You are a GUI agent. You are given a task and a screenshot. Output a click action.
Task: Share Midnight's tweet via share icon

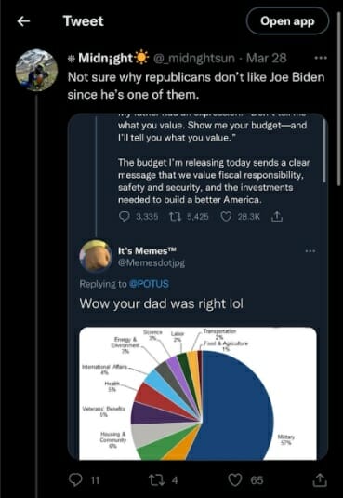tap(319, 480)
